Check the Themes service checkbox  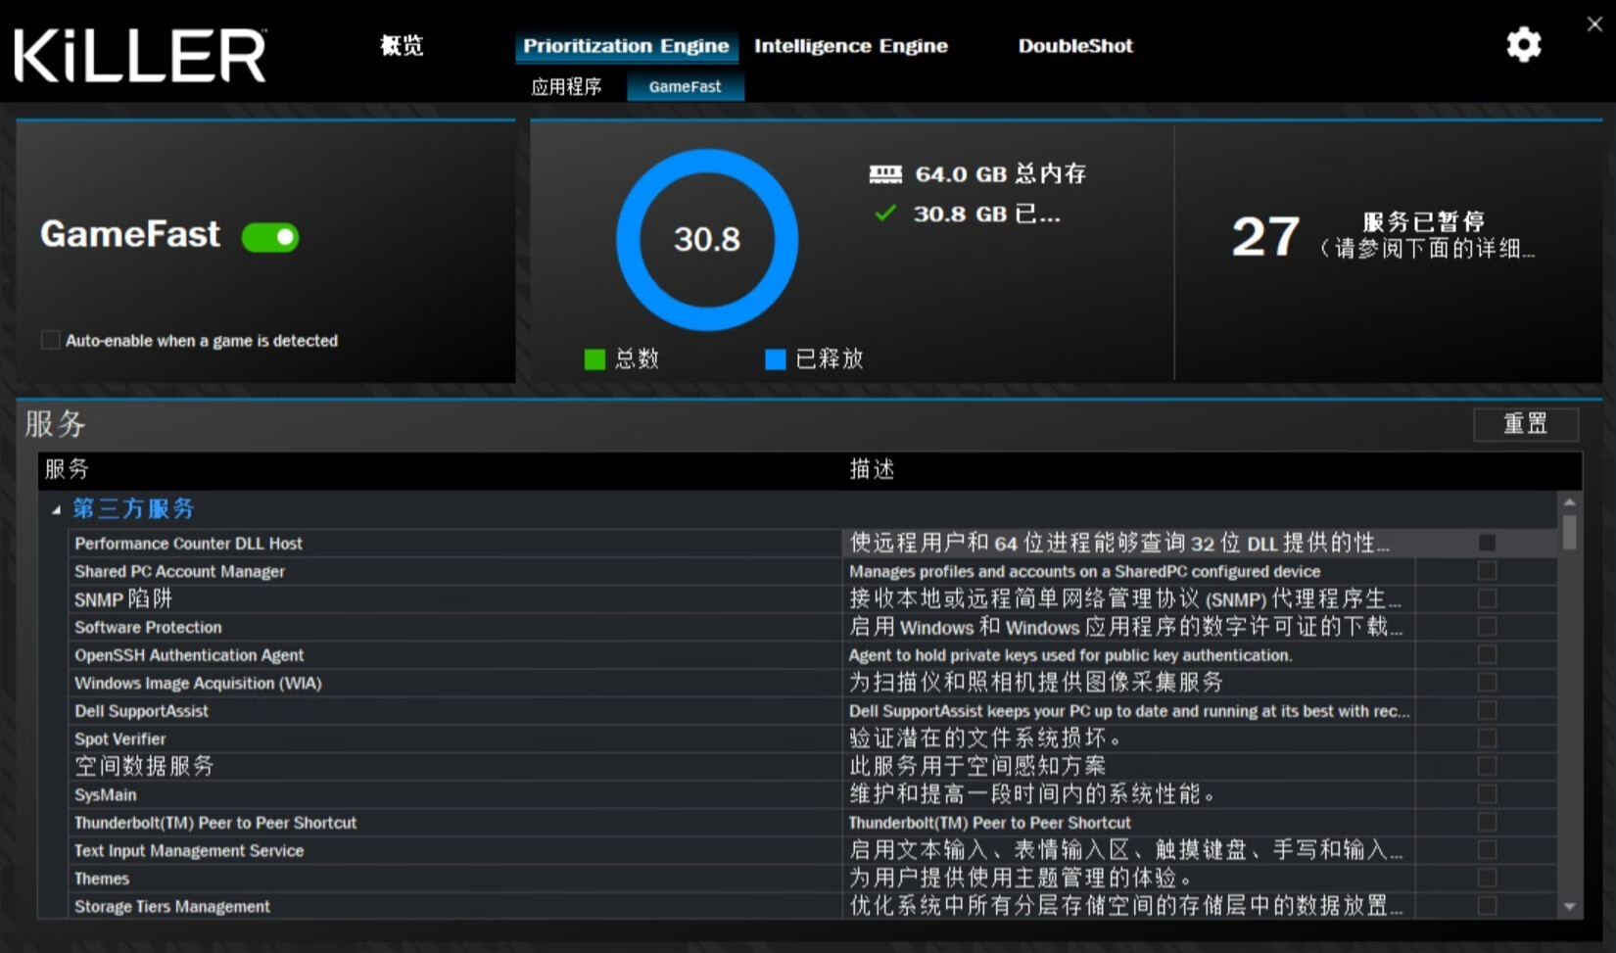click(1489, 879)
